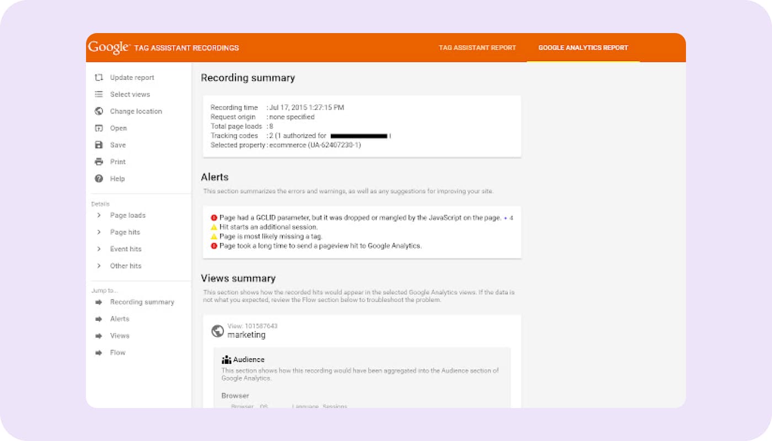This screenshot has height=441, width=772.
Task: Click the Open file icon
Action: [x=99, y=128]
